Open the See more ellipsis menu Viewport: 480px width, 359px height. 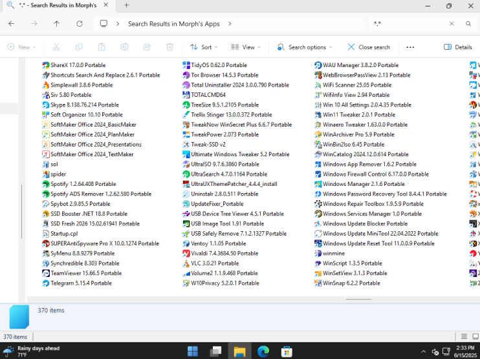(410, 47)
